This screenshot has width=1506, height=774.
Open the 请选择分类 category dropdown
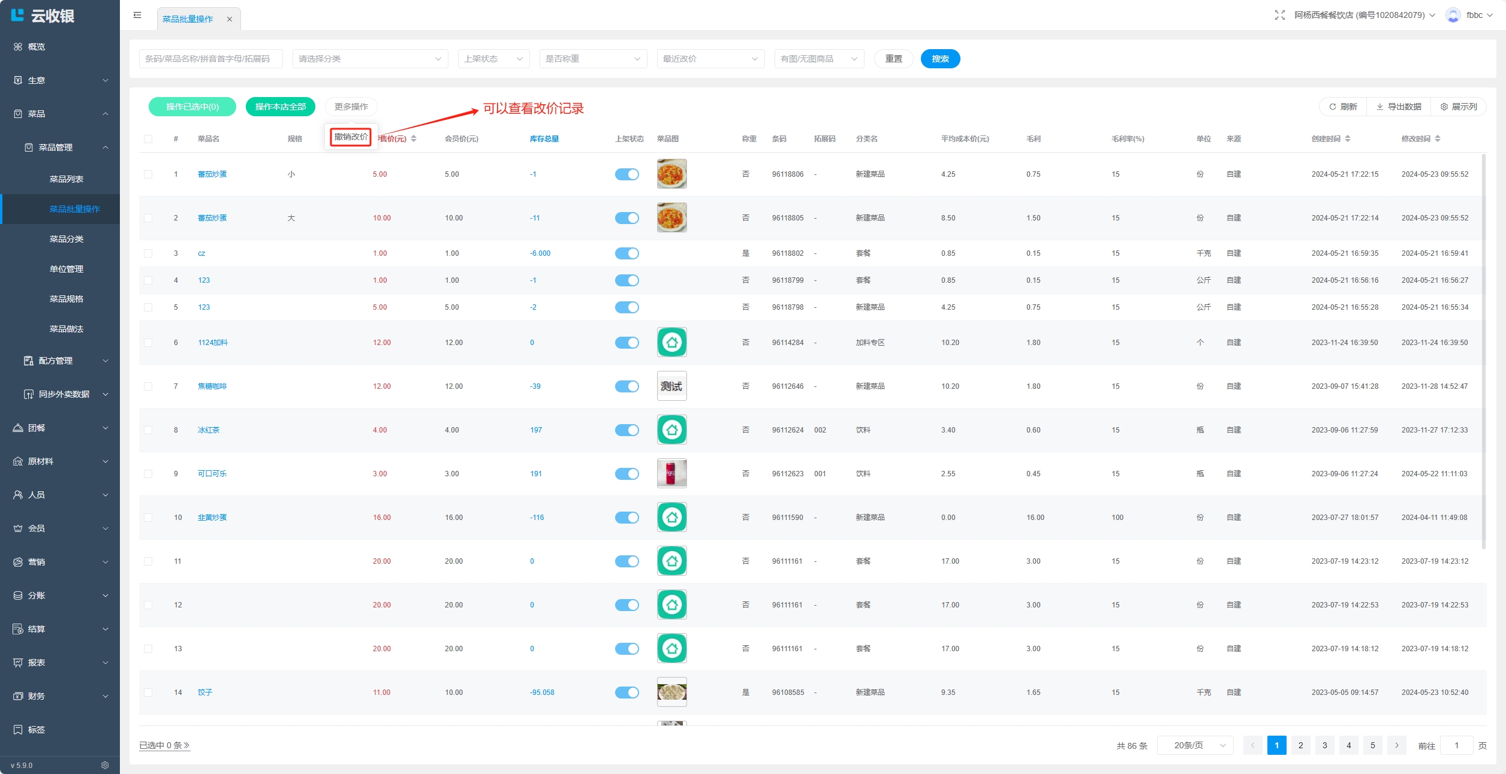[370, 59]
